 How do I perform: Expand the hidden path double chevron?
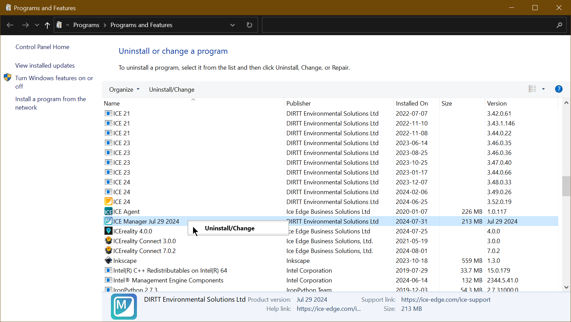(68, 25)
